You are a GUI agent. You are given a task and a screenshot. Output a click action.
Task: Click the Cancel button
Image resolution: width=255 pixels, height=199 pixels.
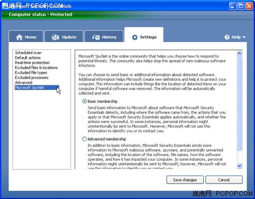pyautogui.click(x=224, y=180)
